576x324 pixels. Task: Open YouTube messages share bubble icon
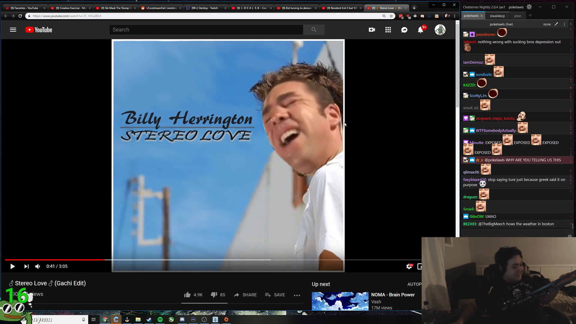[404, 30]
